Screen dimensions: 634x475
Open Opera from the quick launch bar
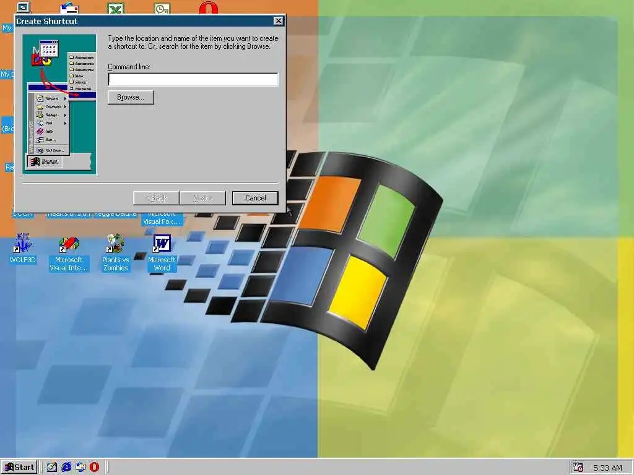click(x=94, y=468)
